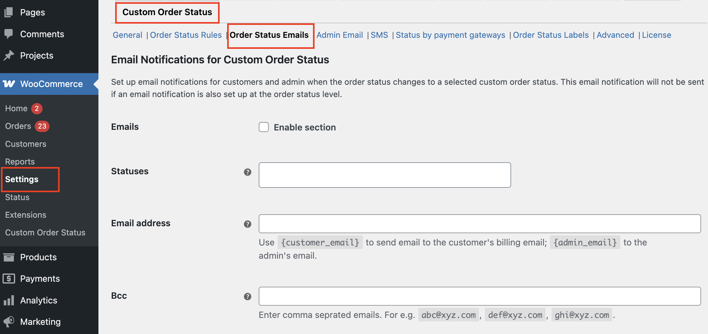Open the Order Status Labels section

click(551, 35)
